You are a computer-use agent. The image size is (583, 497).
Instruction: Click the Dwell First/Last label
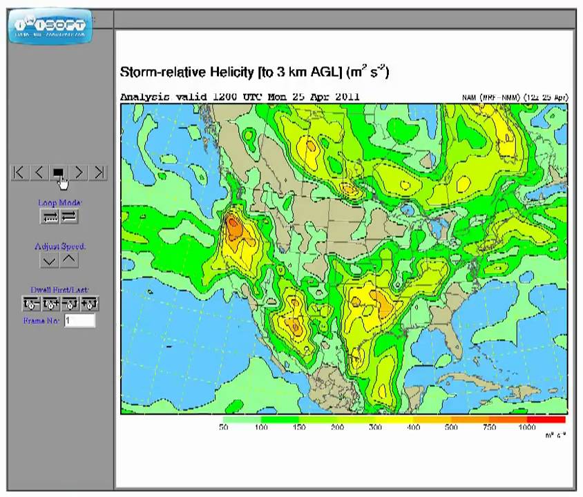tap(59, 290)
